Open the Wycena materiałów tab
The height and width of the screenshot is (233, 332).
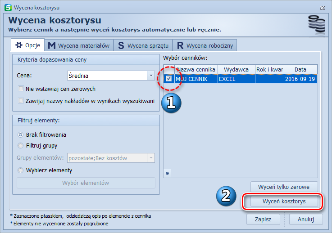[79, 45]
